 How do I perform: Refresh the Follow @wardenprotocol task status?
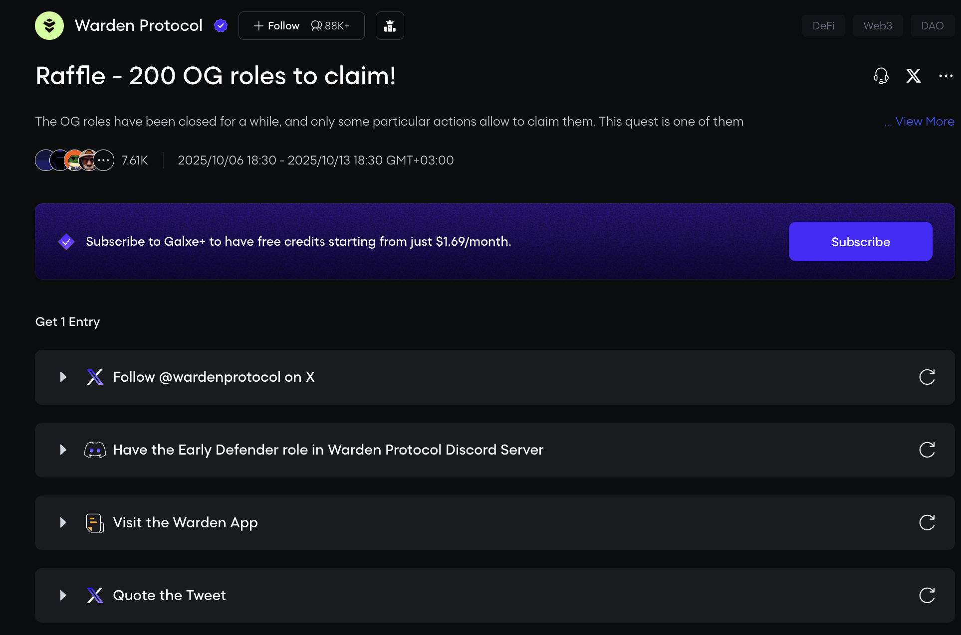point(927,377)
